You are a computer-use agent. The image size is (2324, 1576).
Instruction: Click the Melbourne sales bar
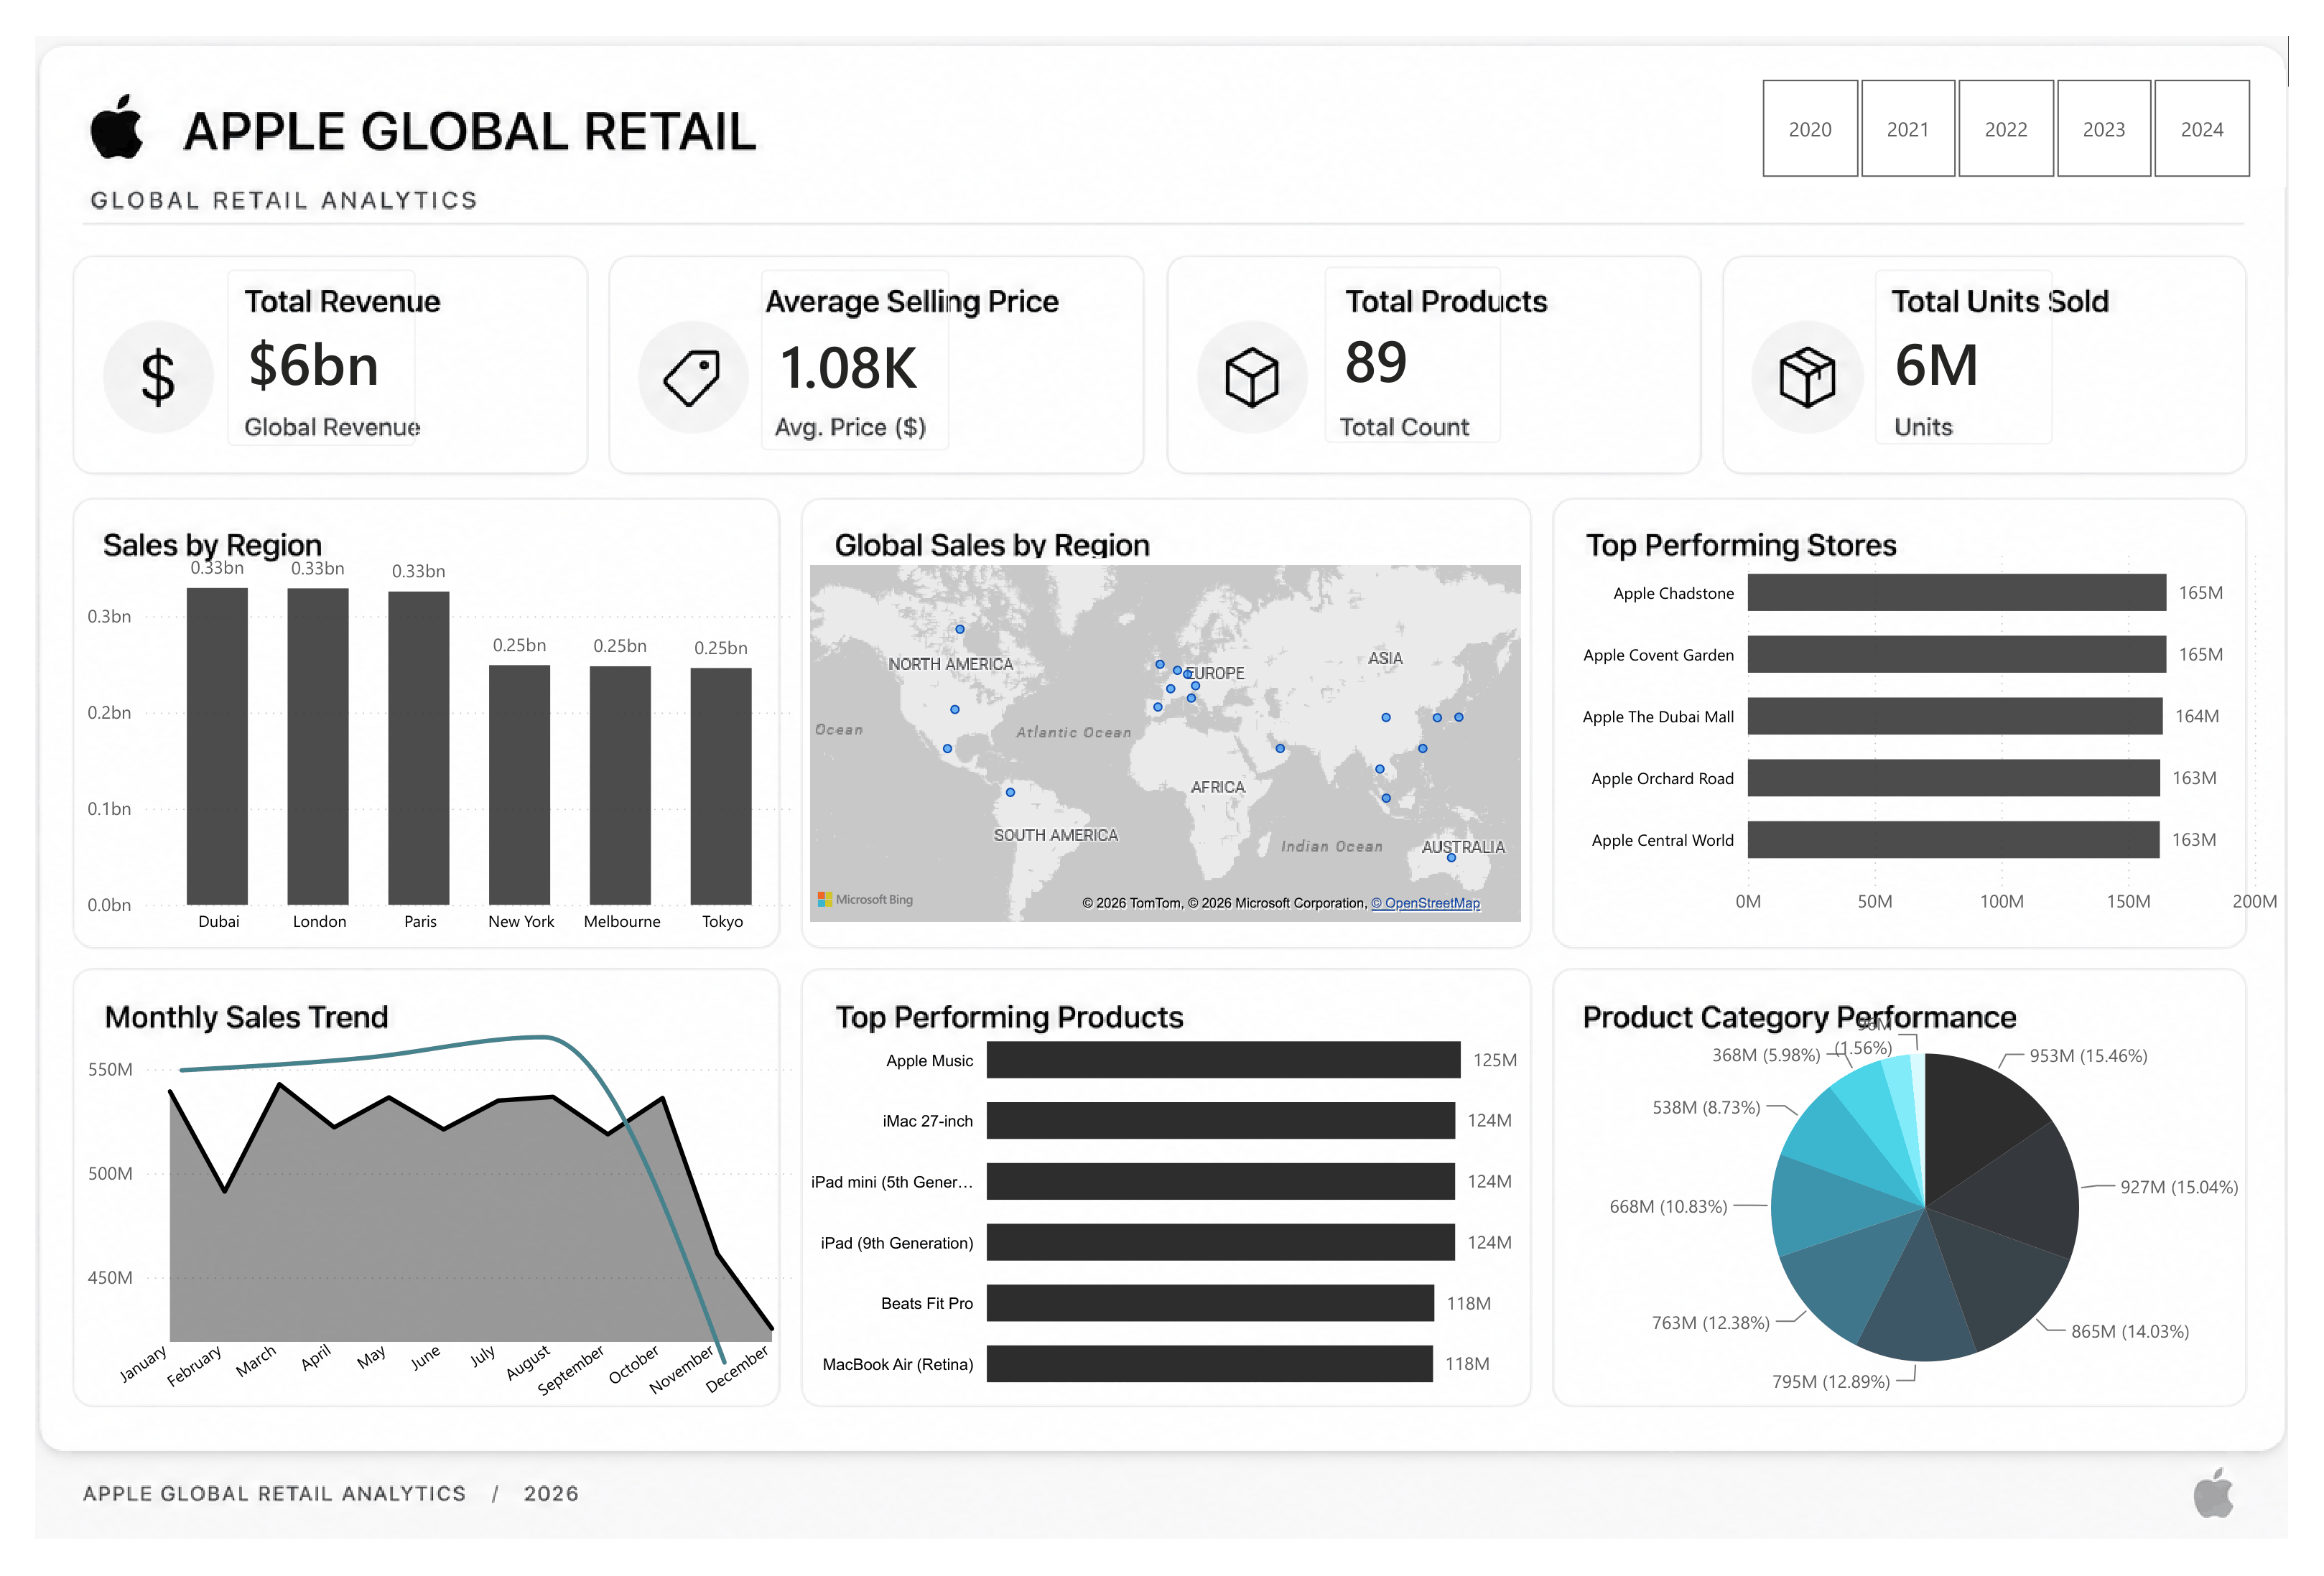pos(620,785)
